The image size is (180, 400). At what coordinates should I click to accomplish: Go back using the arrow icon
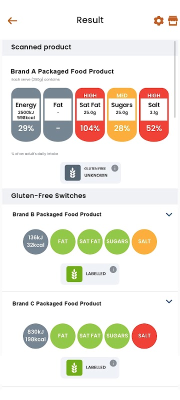[12, 20]
